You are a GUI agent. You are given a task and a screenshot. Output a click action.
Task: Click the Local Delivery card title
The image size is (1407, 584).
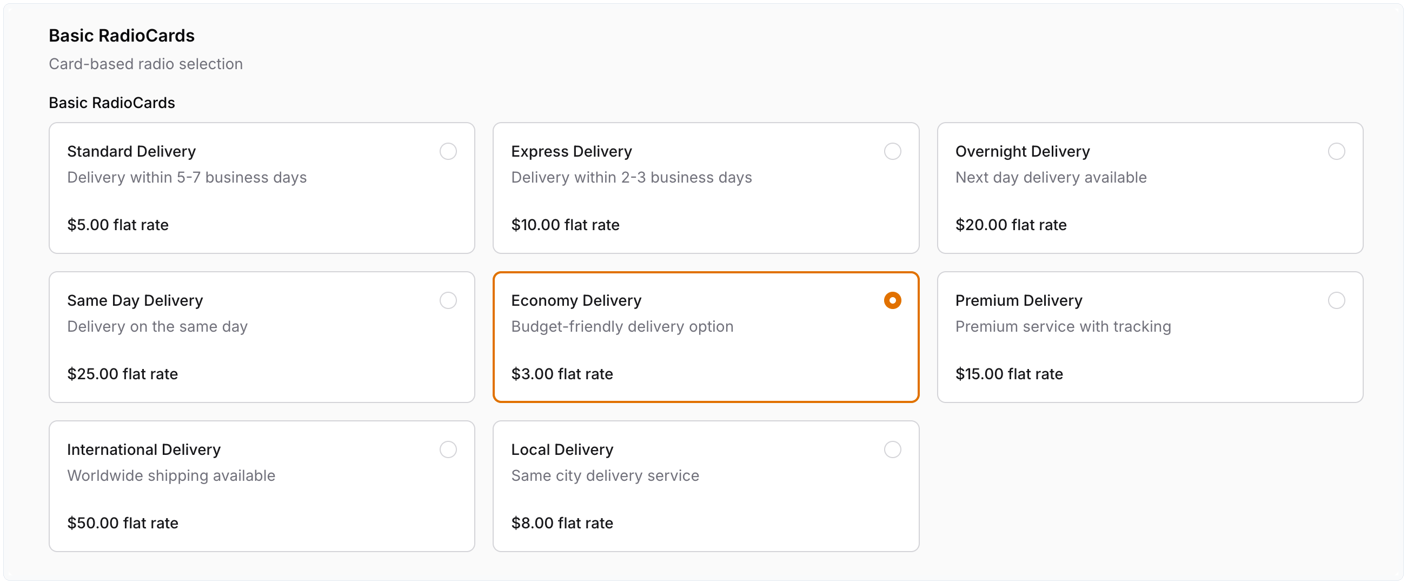(x=561, y=449)
